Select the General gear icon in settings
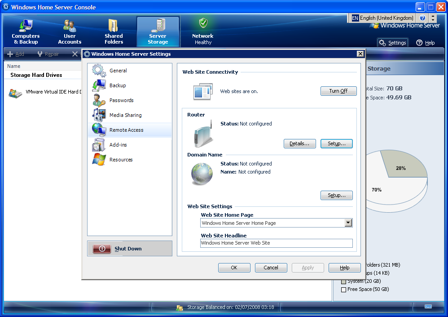 click(x=99, y=71)
